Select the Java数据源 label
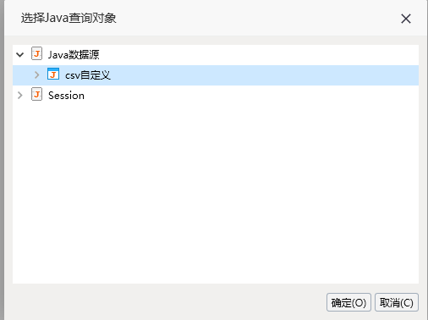The image size is (428, 320). tap(74, 54)
